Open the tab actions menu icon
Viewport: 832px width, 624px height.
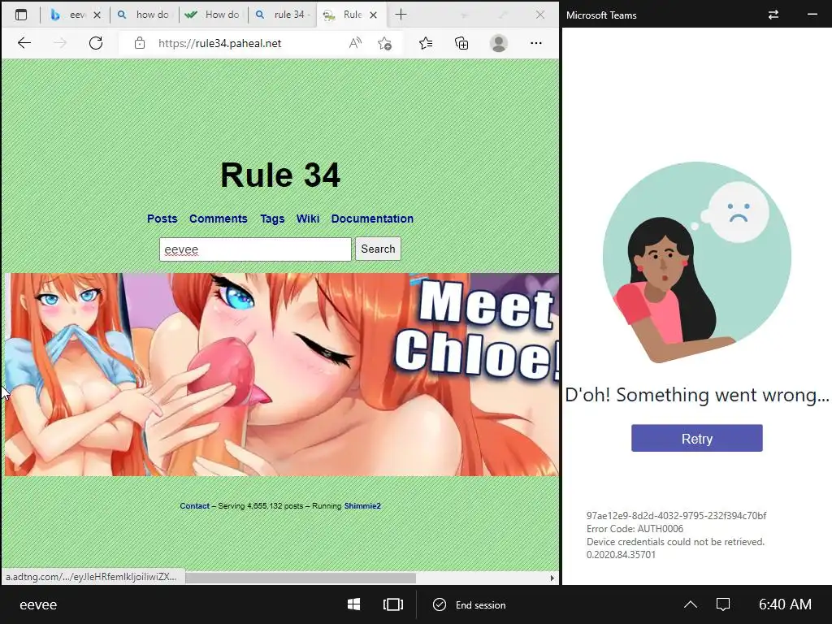coord(21,15)
